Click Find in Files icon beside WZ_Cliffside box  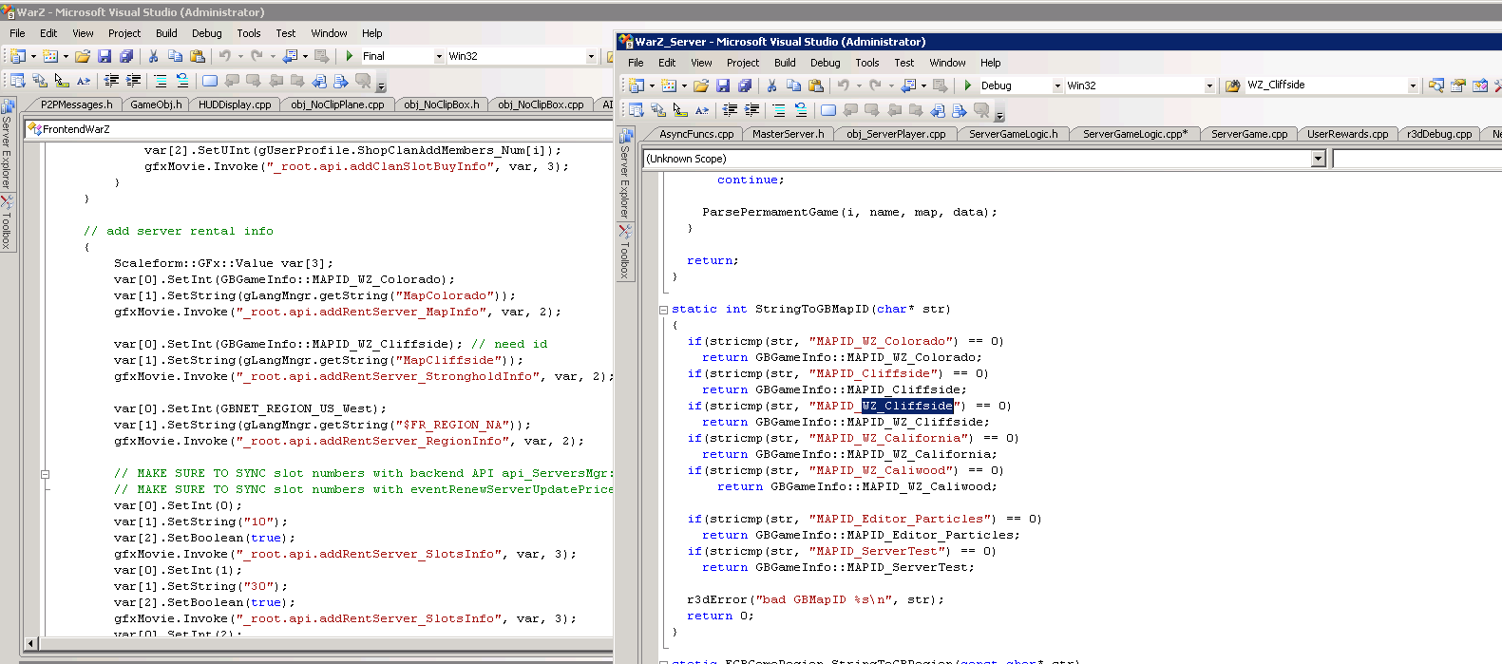(x=1232, y=85)
